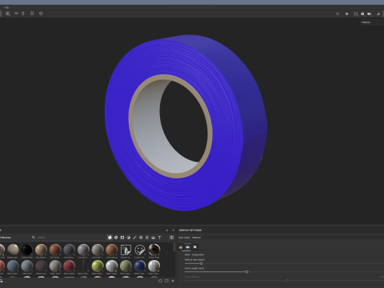Open the All libraries dropdown
This screenshot has height=288, width=384.
coord(6,238)
